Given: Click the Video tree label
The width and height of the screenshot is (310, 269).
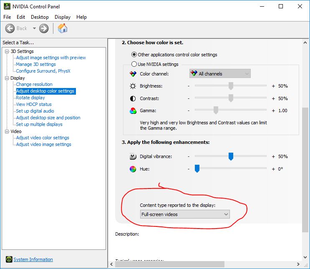Looking at the screenshot, I should (x=16, y=131).
